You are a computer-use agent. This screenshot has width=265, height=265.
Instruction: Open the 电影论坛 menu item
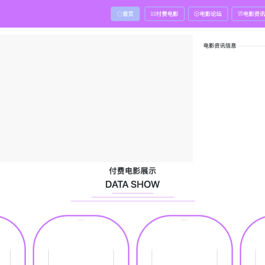[x=208, y=14]
